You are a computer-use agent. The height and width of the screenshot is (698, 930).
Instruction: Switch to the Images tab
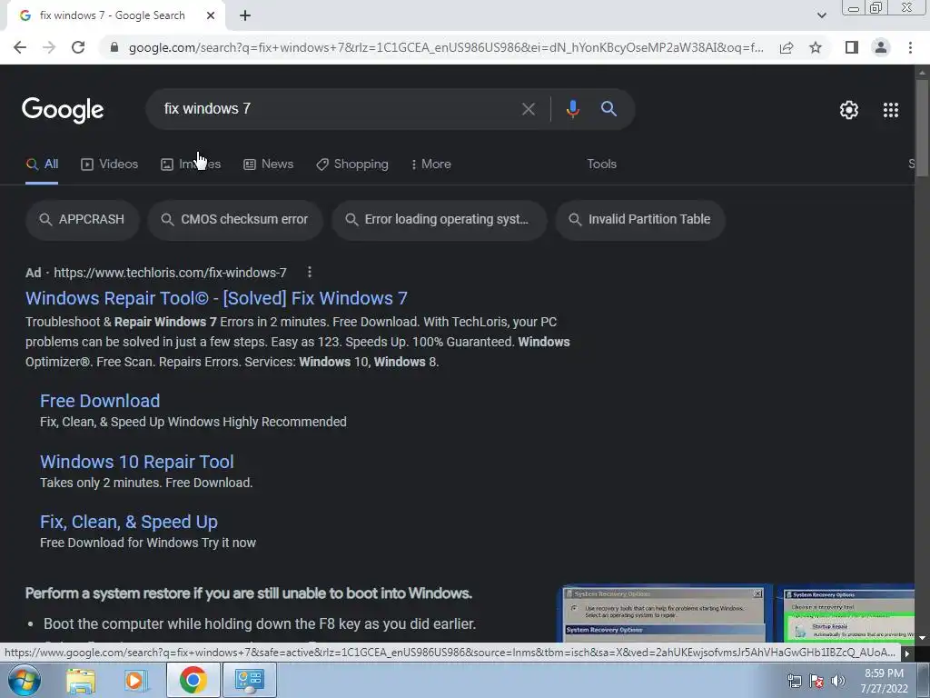(x=191, y=165)
